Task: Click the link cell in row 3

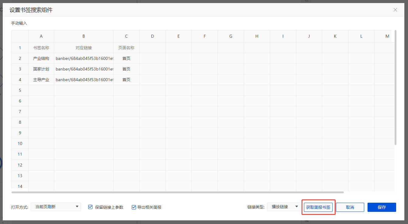Action: 84,69
